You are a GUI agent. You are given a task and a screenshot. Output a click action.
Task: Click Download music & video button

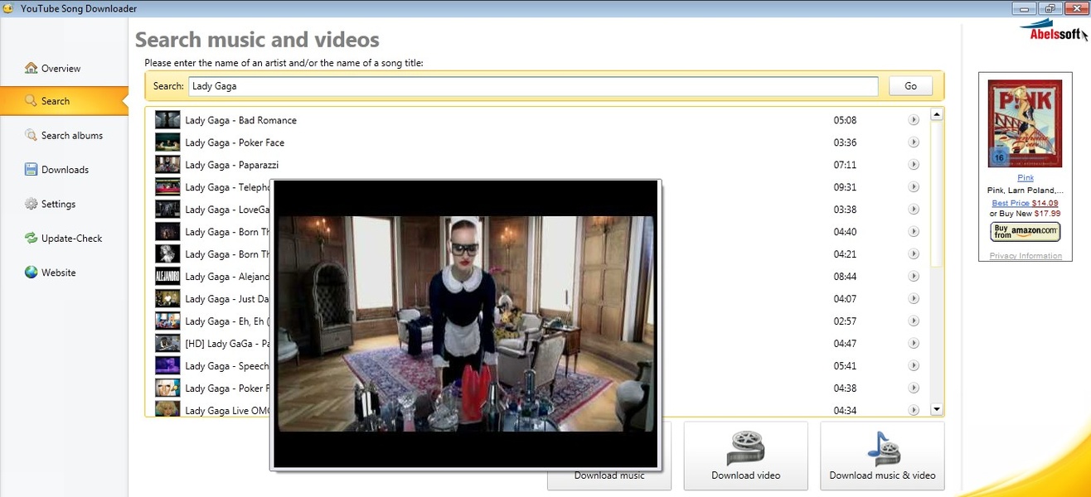pyautogui.click(x=882, y=456)
